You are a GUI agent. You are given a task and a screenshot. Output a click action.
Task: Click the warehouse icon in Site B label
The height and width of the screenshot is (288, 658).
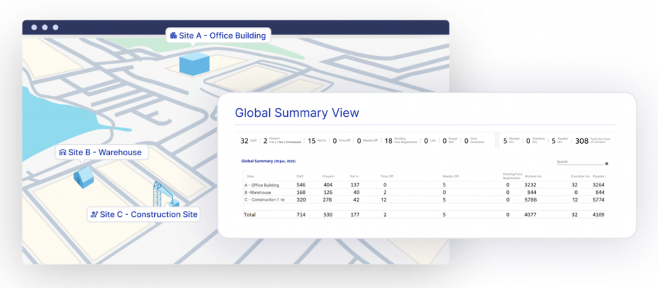pyautogui.click(x=63, y=153)
